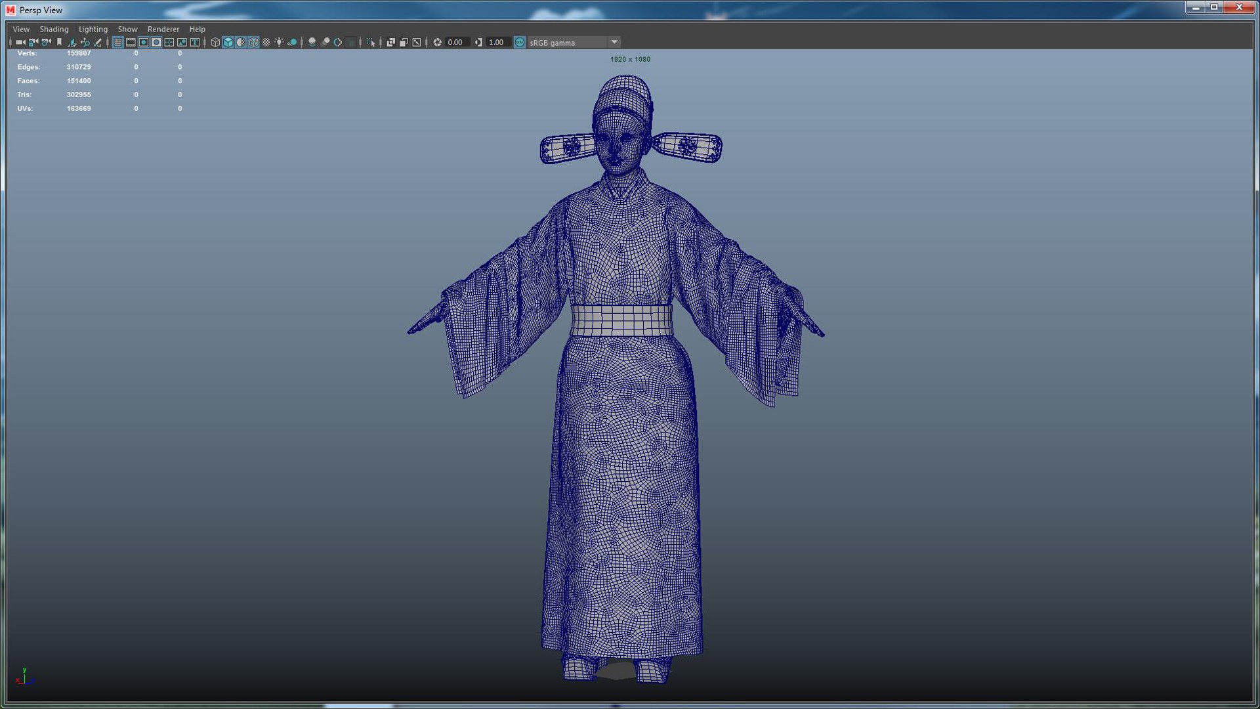Image resolution: width=1260 pixels, height=709 pixels.
Task: Click the Bookmarks icon
Action: click(59, 42)
